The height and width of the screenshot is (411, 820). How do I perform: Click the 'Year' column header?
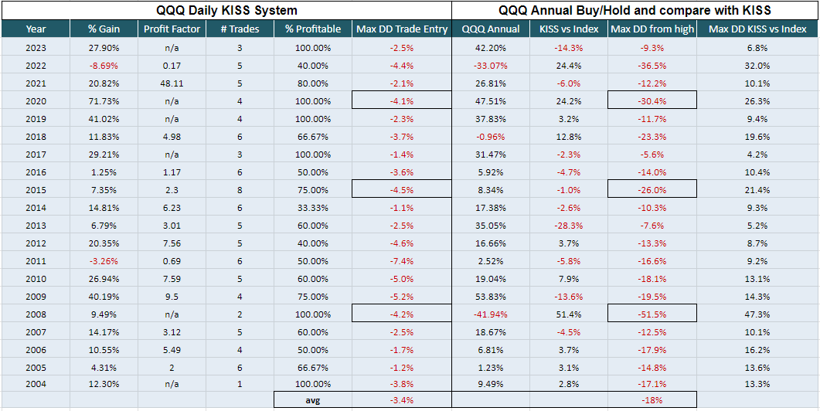[36, 29]
